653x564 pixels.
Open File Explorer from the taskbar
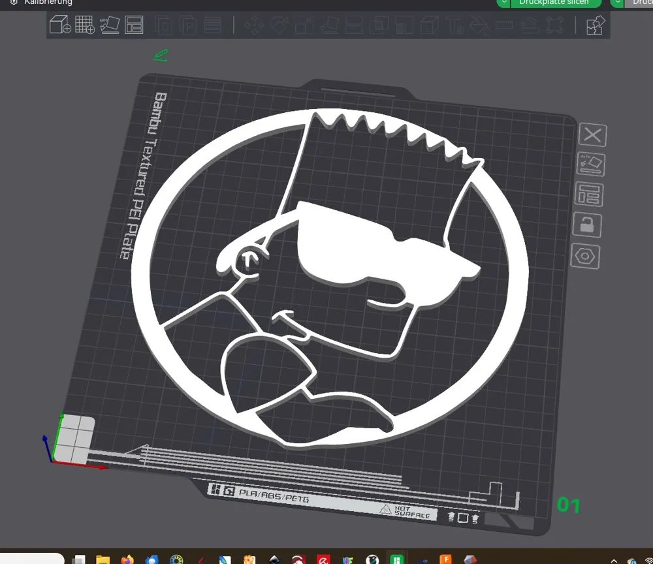tap(103, 559)
